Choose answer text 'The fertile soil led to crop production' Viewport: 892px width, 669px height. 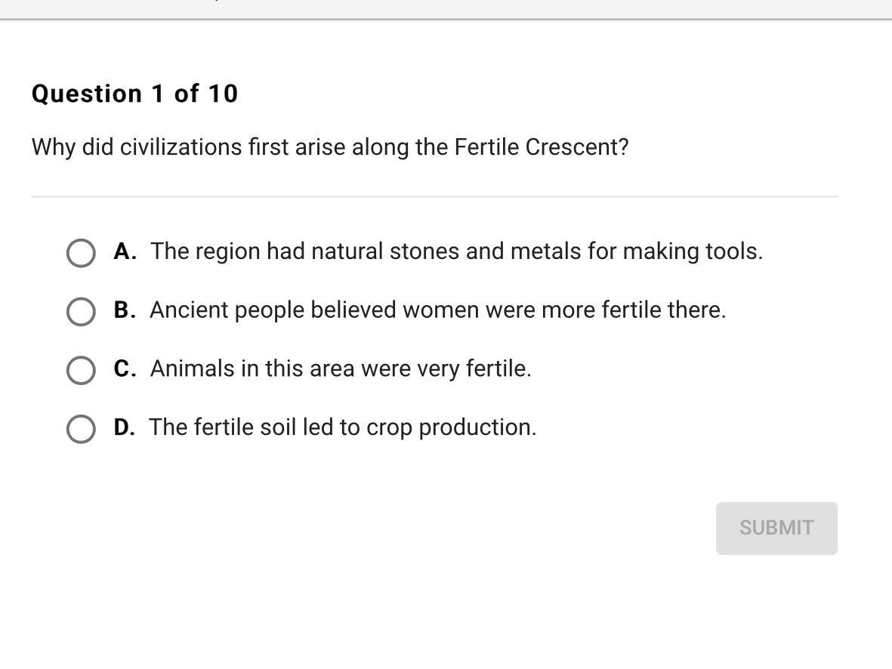click(x=342, y=427)
